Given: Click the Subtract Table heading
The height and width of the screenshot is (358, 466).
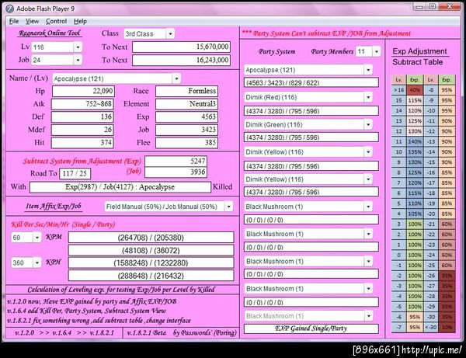Looking at the screenshot, I should point(418,62).
